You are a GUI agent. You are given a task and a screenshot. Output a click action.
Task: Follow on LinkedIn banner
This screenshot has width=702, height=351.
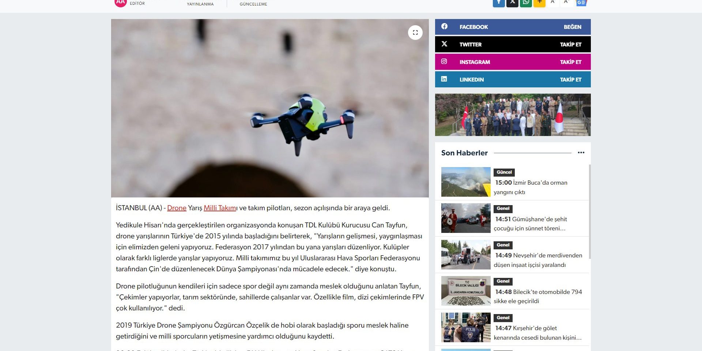click(x=513, y=80)
